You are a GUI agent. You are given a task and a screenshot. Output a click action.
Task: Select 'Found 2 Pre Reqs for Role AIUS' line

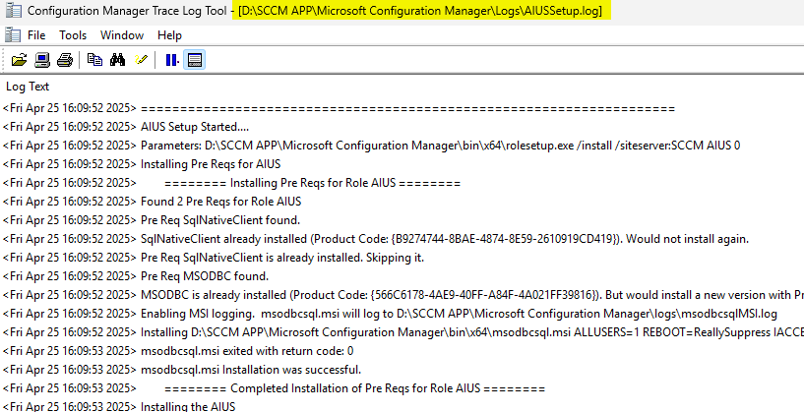(402, 202)
